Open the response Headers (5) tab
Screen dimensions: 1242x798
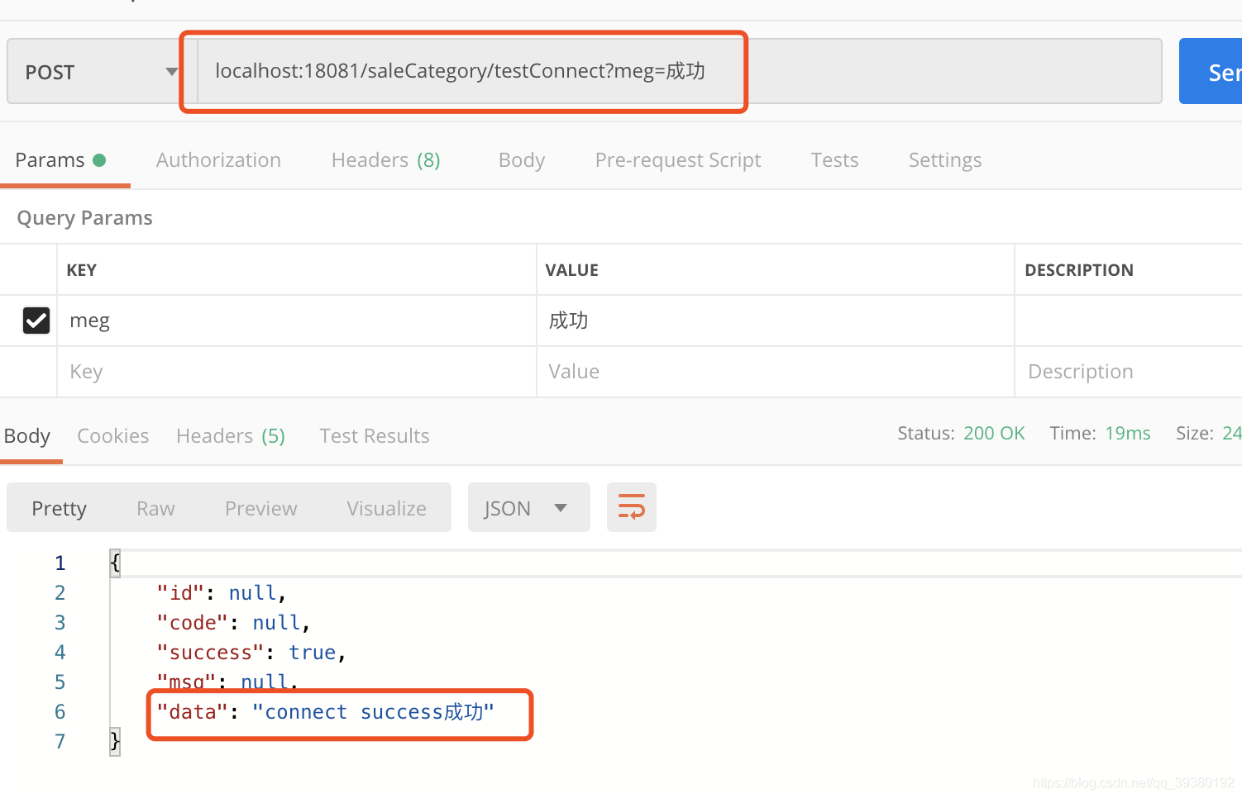pyautogui.click(x=231, y=436)
